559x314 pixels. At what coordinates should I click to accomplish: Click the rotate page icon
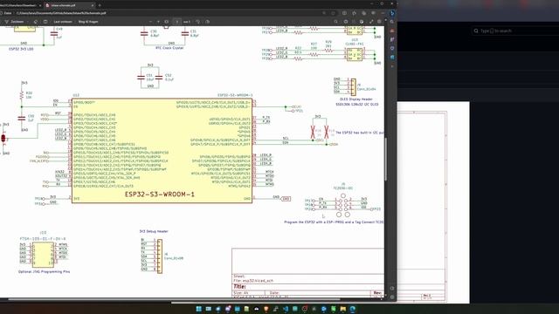(198, 22)
